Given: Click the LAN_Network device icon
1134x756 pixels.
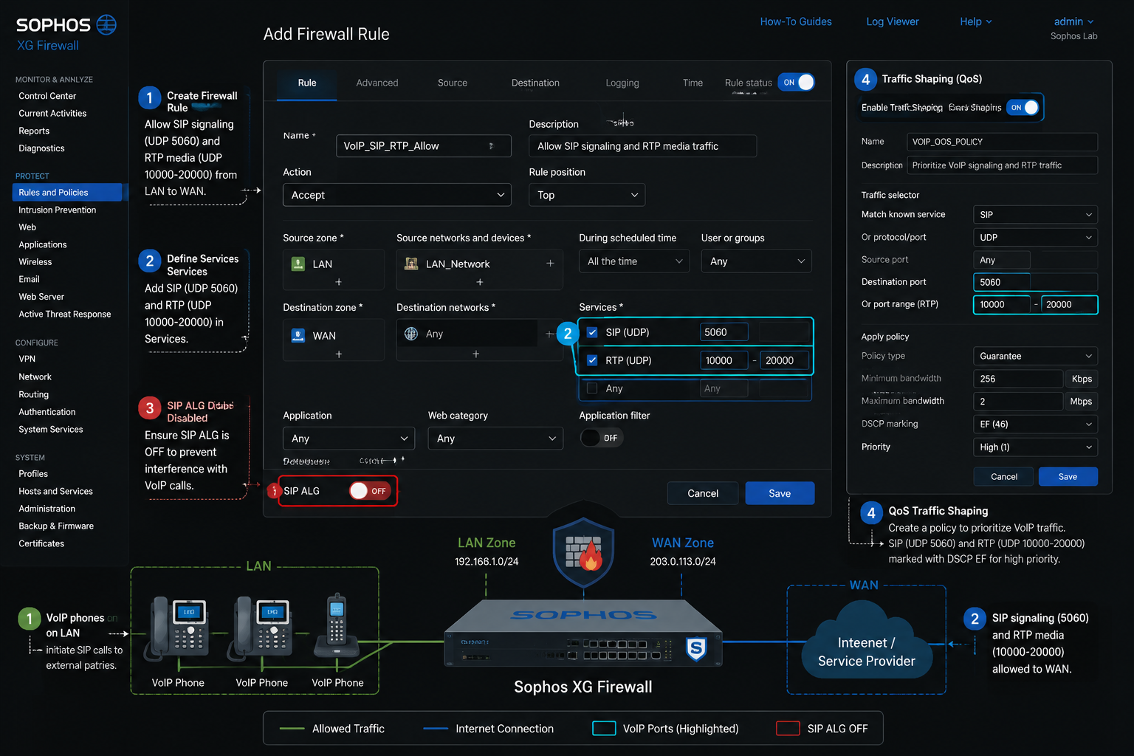Looking at the screenshot, I should click(411, 264).
